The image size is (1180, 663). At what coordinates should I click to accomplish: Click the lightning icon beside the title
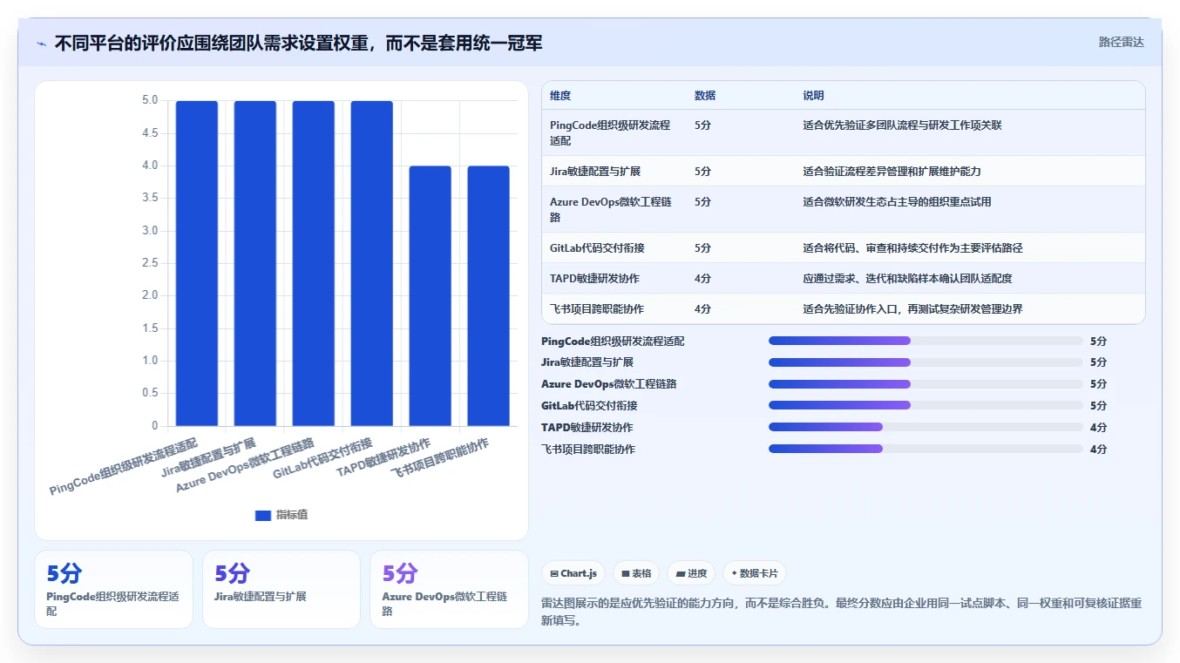[42, 44]
